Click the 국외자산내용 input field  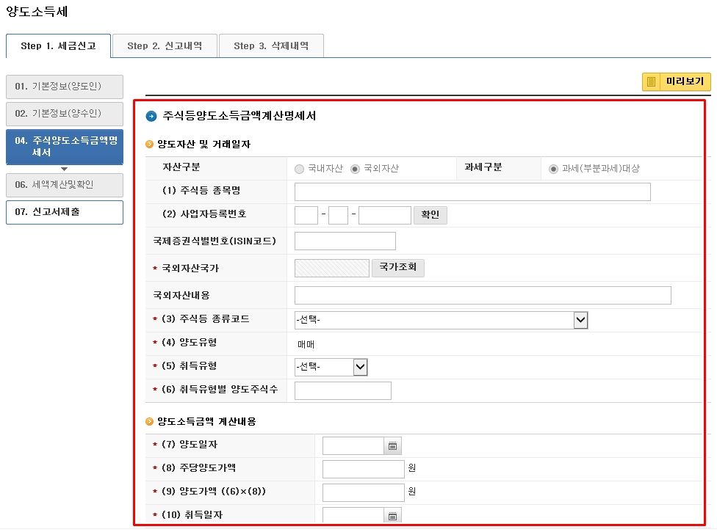[483, 296]
